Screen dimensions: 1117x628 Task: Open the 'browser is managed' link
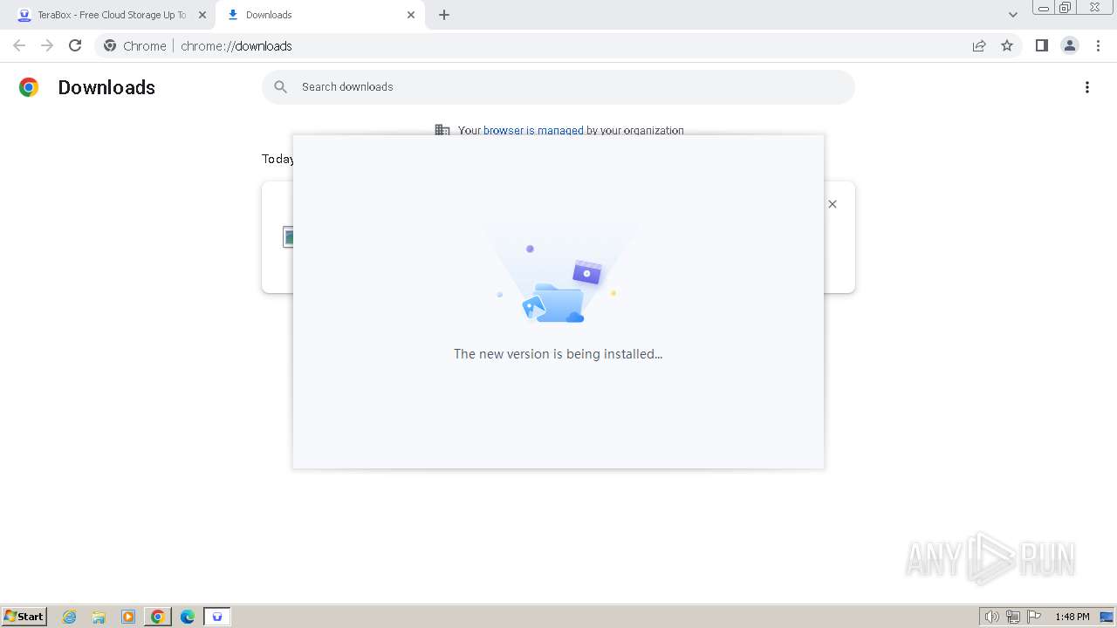(533, 130)
